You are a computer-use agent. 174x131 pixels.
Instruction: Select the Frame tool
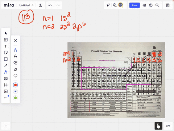pyautogui.click(x=6, y=85)
